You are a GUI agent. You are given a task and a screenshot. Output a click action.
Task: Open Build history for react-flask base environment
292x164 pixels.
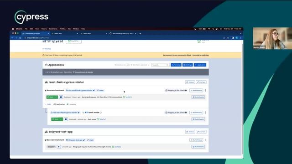coord(196,90)
